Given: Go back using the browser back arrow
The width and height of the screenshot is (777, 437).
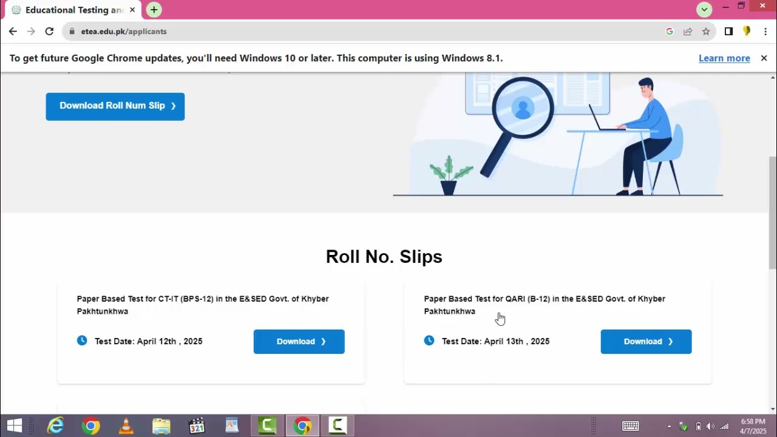Looking at the screenshot, I should [13, 32].
